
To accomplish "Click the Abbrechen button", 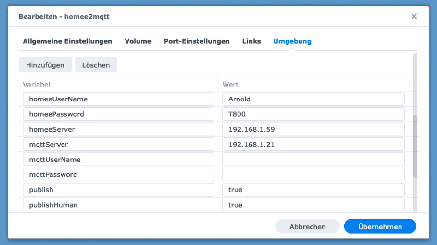I will coord(307,226).
